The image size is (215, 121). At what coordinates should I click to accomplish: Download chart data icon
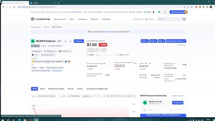pyautogui.click(x=134, y=96)
